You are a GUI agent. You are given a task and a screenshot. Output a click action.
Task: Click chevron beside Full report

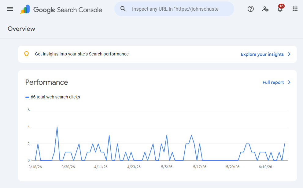[x=289, y=82]
